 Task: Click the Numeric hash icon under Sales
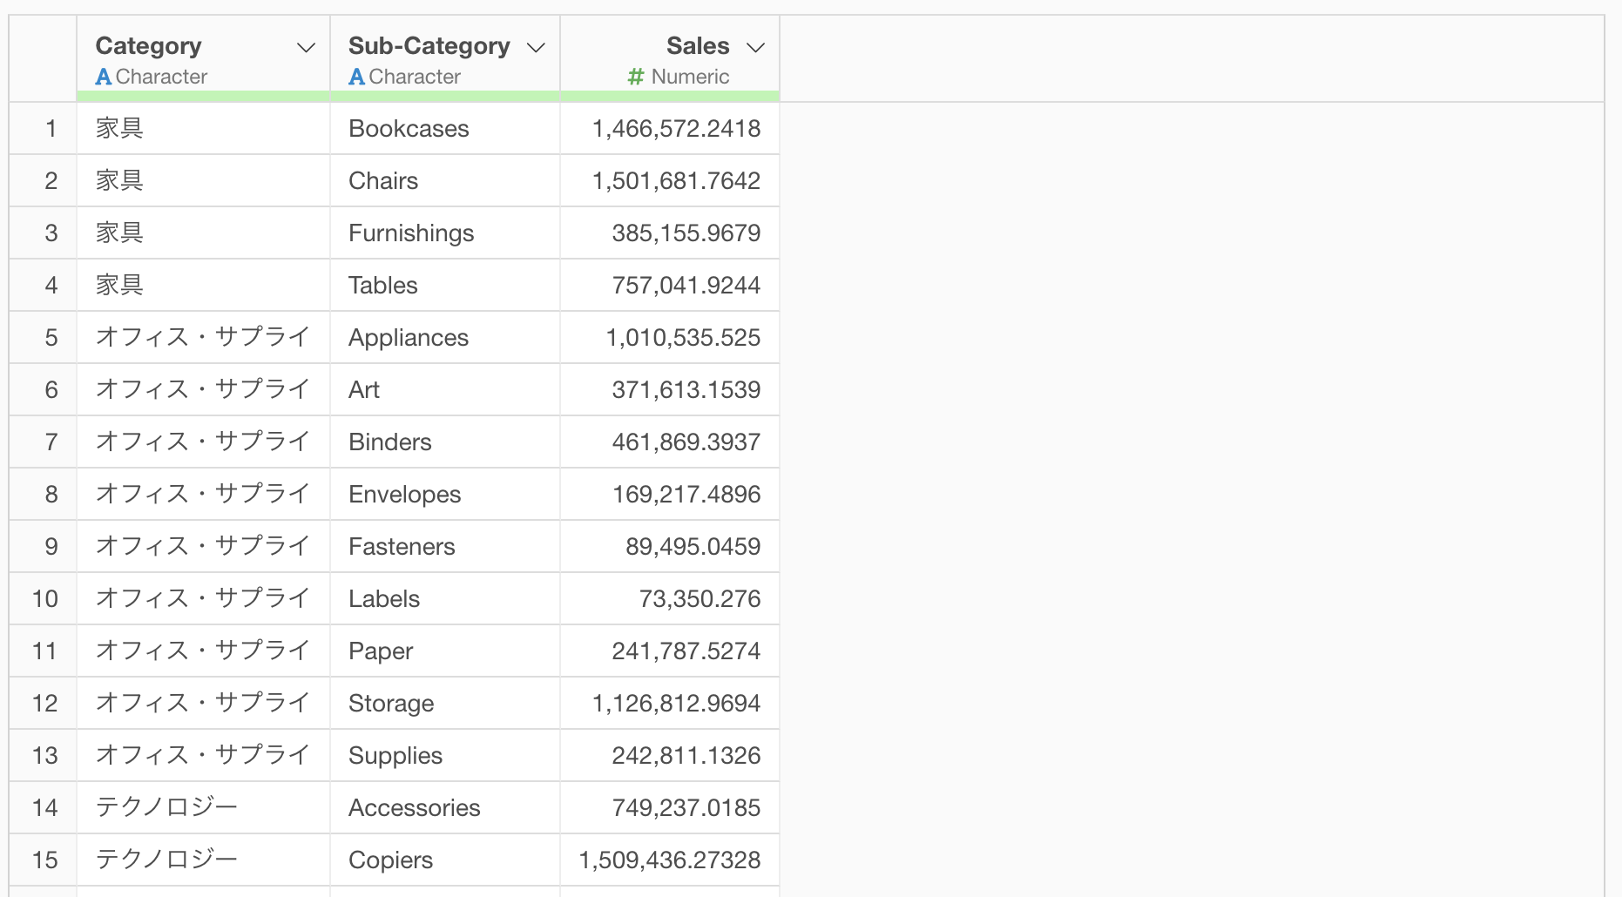pos(636,77)
